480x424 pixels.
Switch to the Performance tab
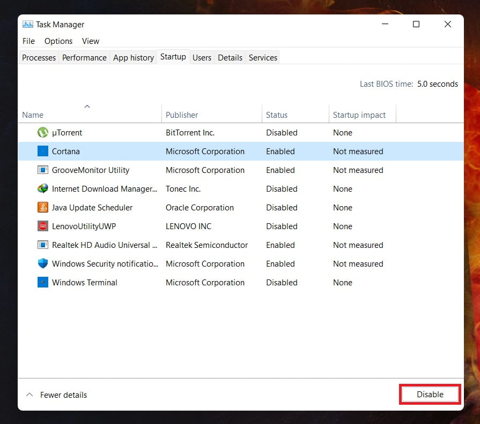coord(84,58)
